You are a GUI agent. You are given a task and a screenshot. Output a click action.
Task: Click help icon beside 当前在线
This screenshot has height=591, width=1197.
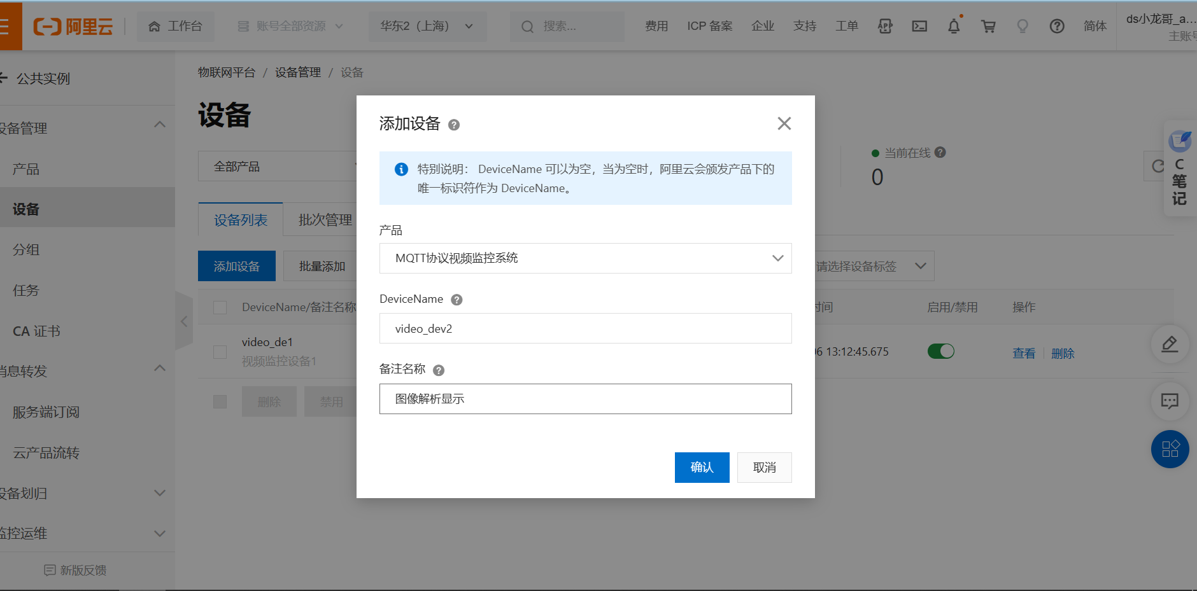[940, 153]
